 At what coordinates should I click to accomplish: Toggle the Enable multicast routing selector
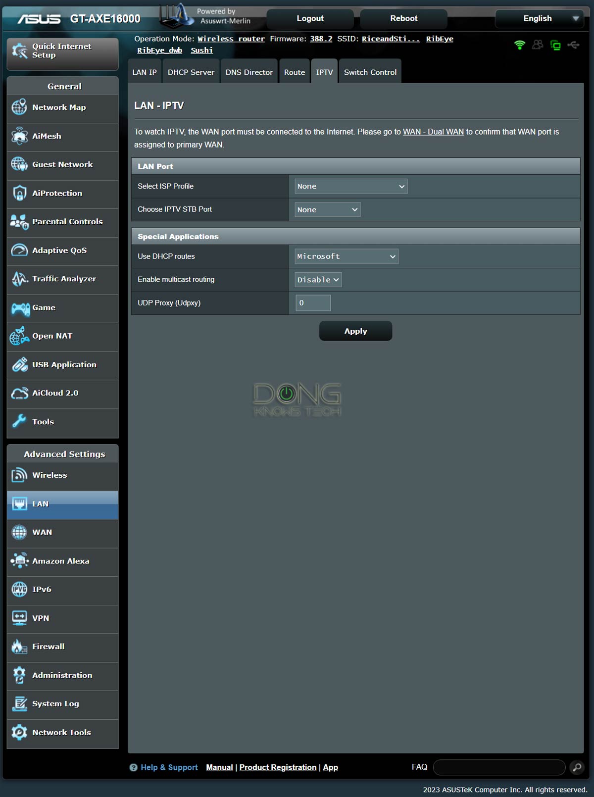(318, 280)
